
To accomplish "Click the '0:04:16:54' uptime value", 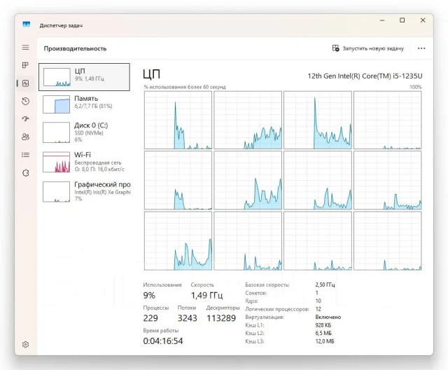I will coord(163,341).
